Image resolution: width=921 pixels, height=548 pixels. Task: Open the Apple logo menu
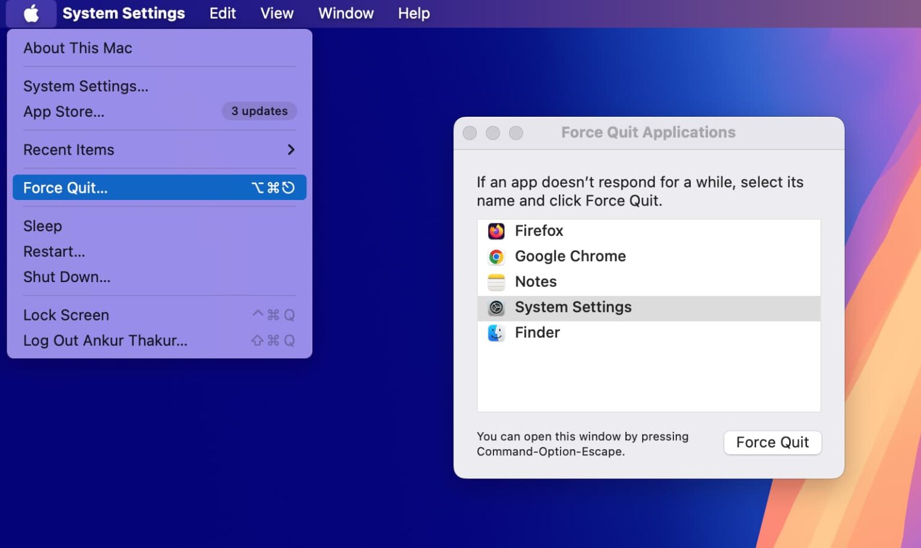click(31, 13)
